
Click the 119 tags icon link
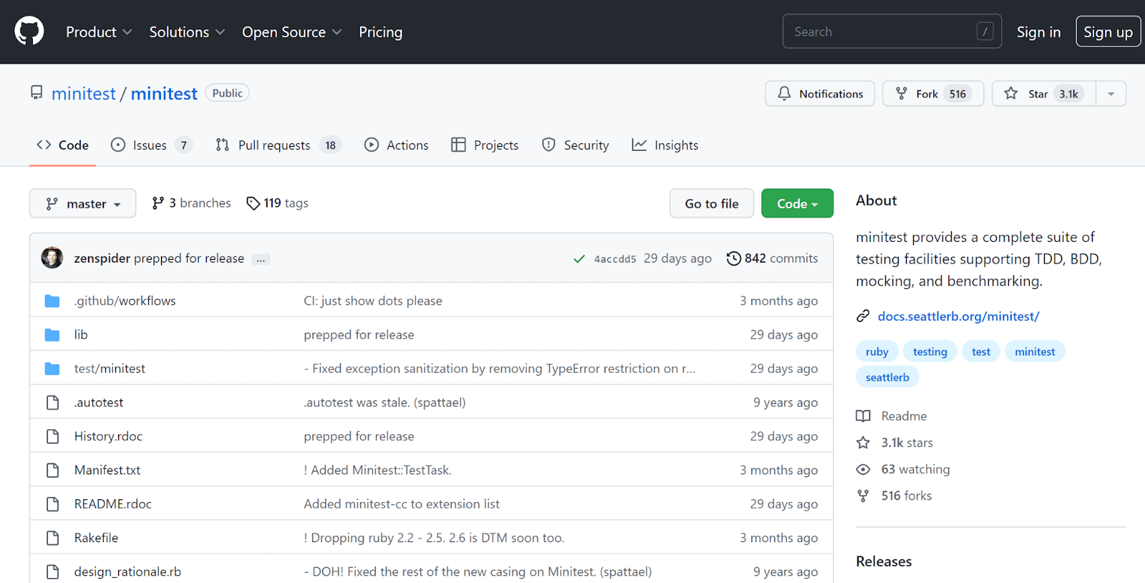(x=277, y=203)
